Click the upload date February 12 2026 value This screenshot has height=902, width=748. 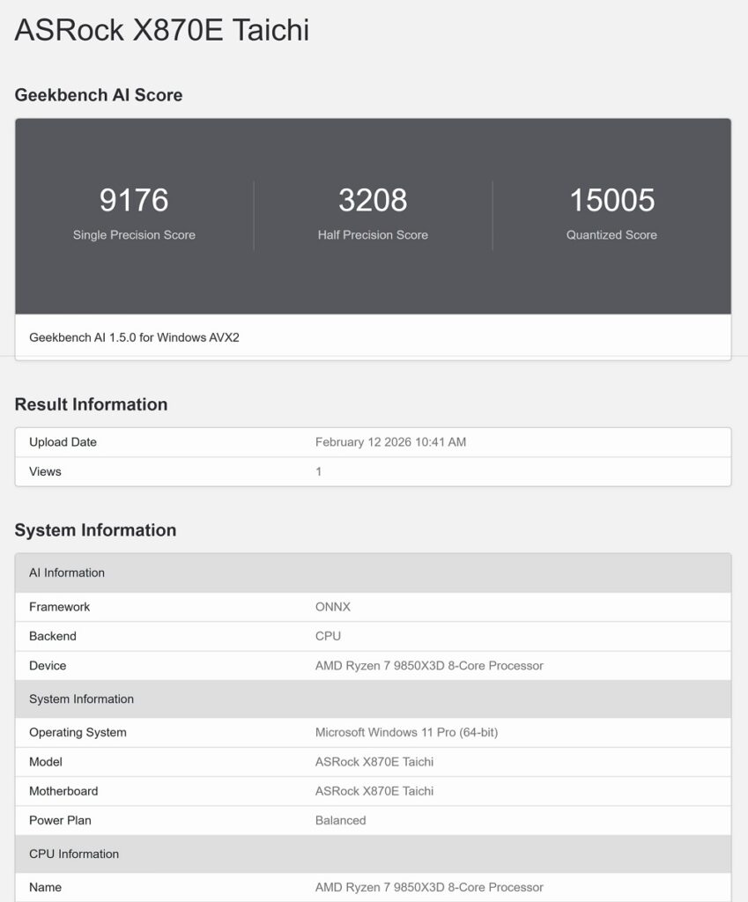390,442
